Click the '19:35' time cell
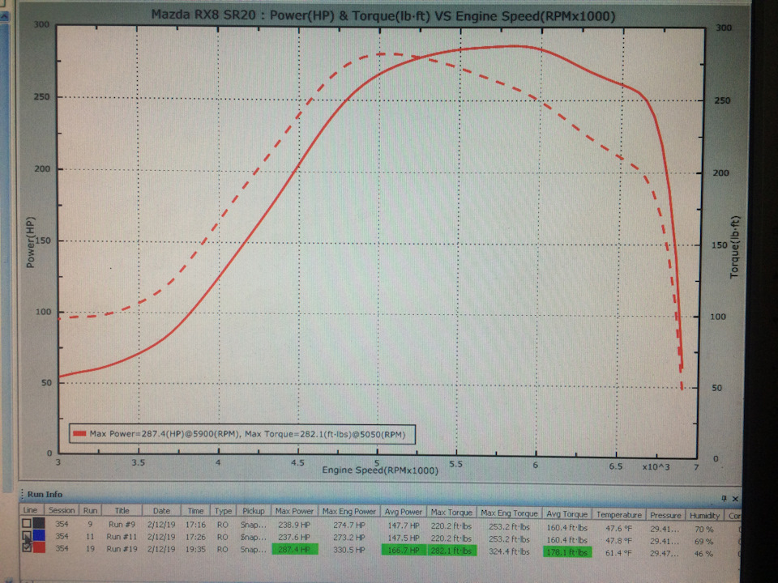 [x=195, y=549]
